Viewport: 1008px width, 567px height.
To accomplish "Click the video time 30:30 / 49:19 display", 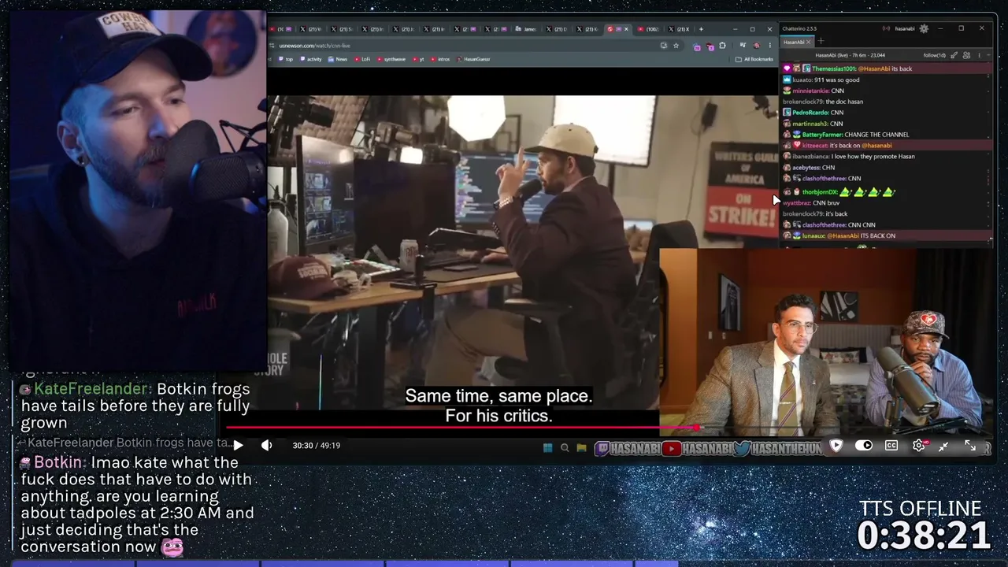I will [317, 446].
